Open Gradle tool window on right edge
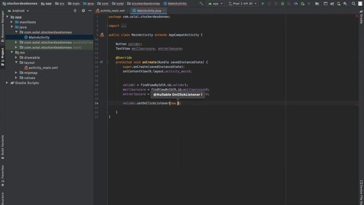 pyautogui.click(x=361, y=17)
